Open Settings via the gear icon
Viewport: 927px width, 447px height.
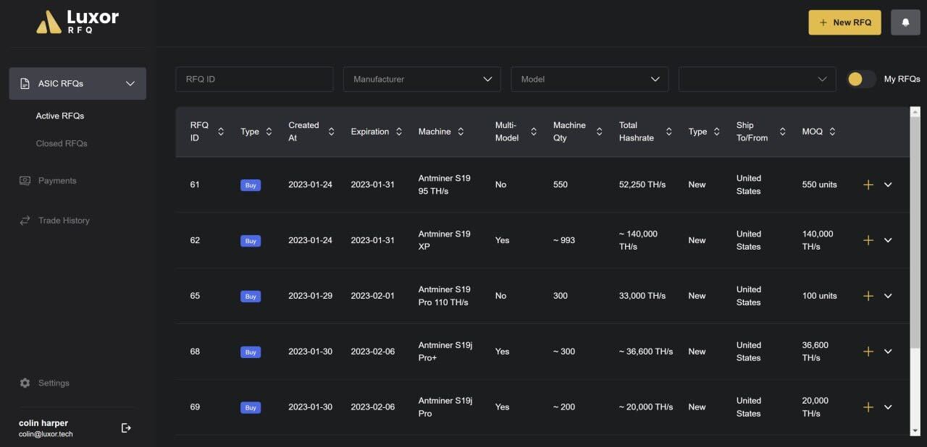pos(24,383)
